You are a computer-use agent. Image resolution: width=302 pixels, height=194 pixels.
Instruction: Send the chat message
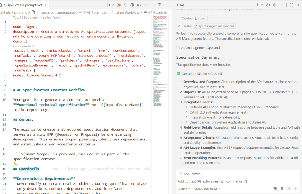click(295, 188)
